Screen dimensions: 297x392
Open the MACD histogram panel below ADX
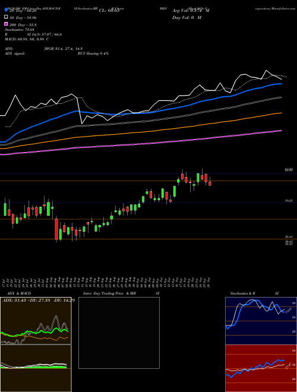pos(36,368)
